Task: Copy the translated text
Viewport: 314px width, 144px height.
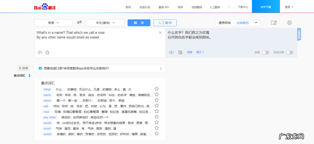Action: coord(180,52)
